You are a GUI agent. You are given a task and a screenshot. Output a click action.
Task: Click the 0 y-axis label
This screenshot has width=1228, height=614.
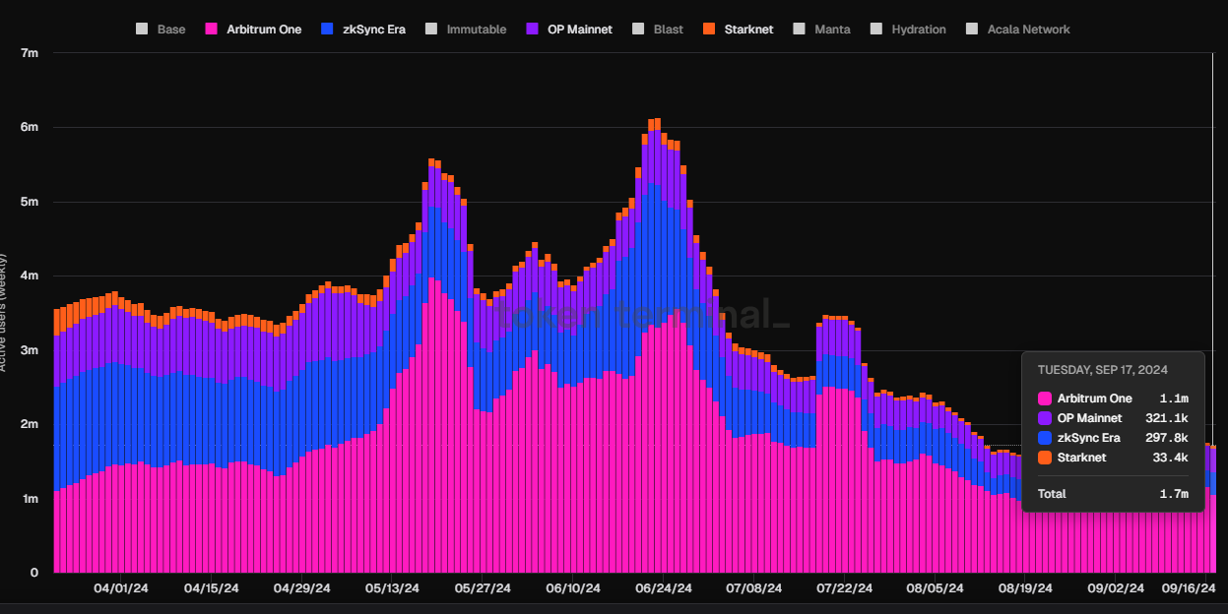[33, 573]
